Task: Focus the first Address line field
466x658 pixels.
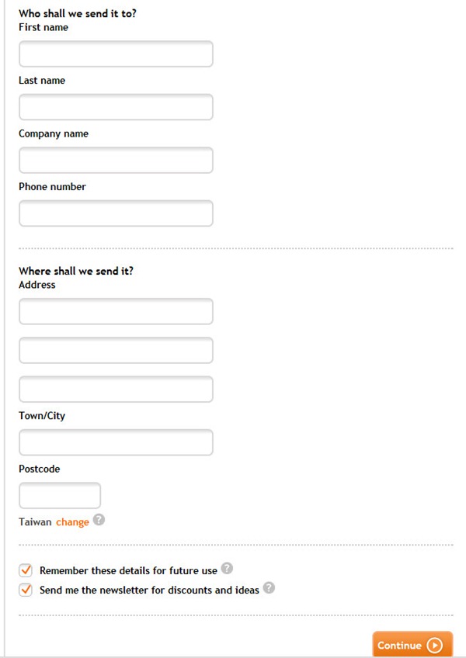Action: coord(116,312)
